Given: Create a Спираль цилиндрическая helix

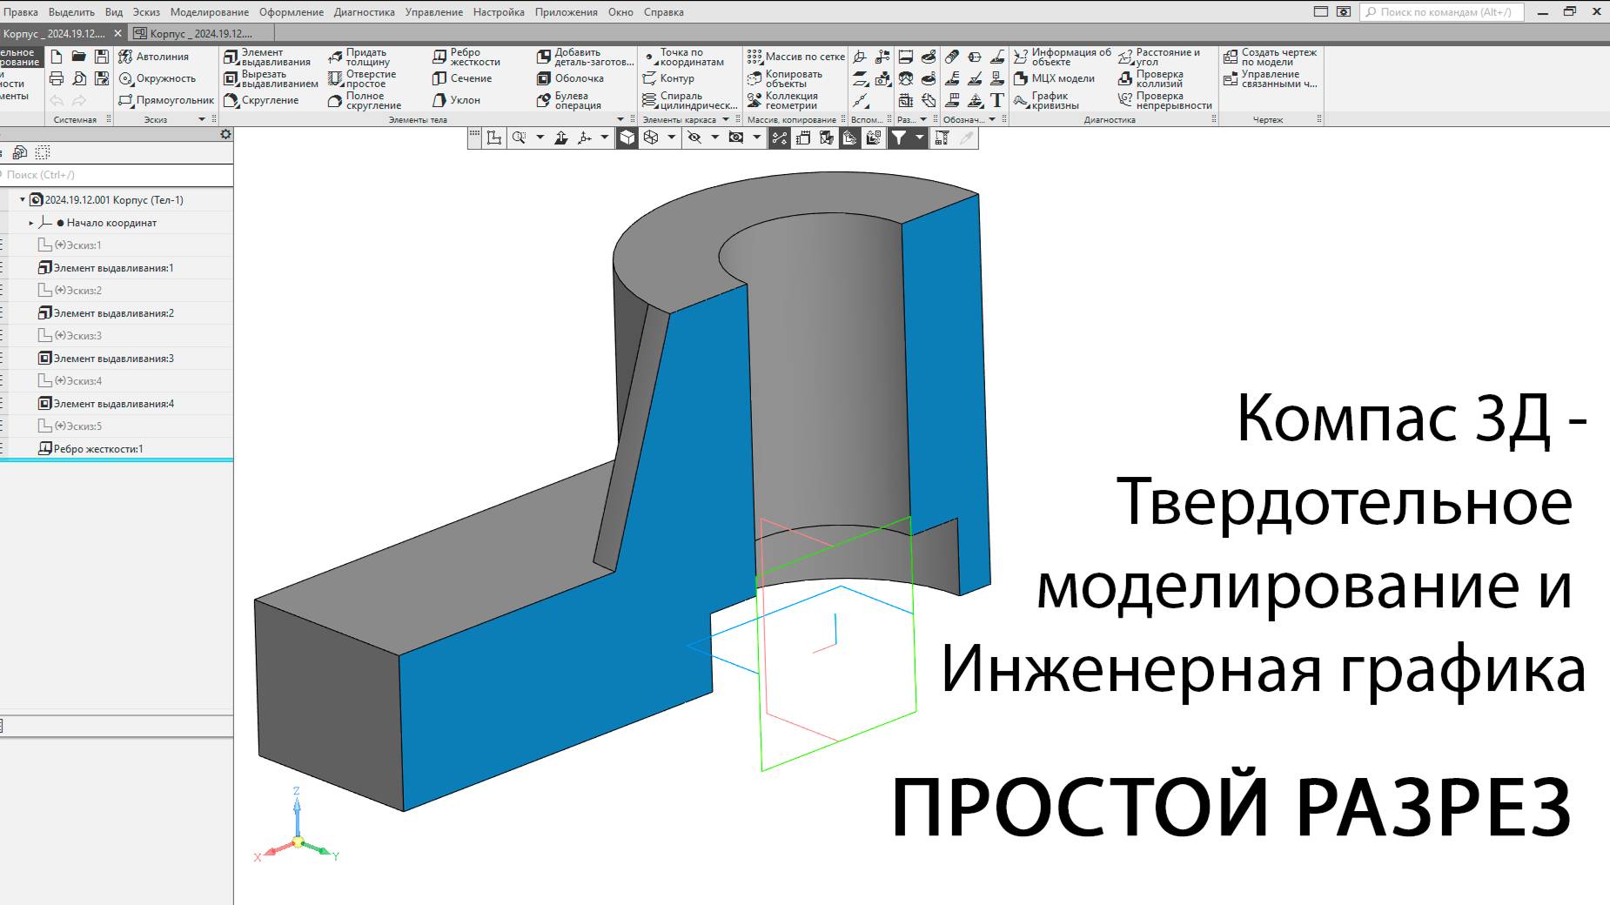Looking at the screenshot, I should pyautogui.click(x=690, y=101).
